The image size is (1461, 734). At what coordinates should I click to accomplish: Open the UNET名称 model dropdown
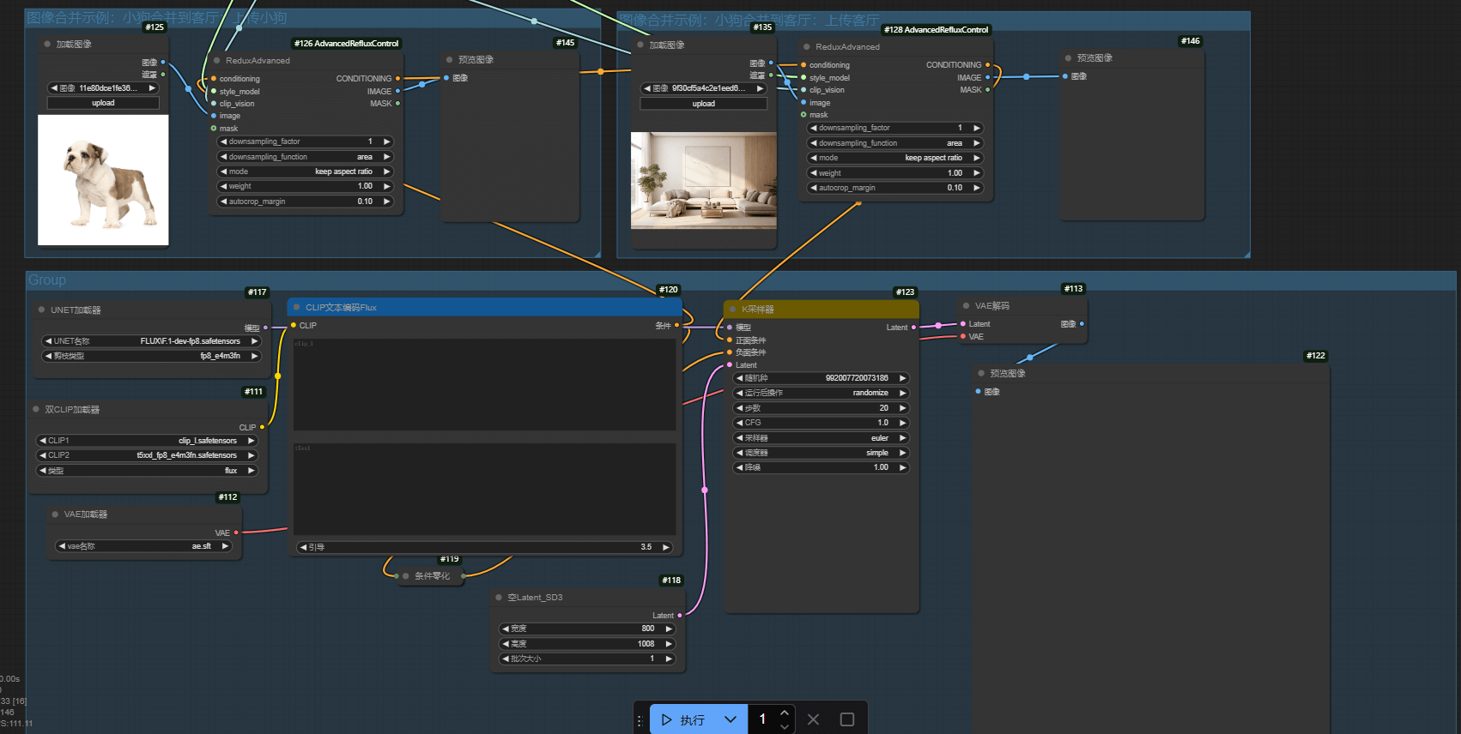[151, 341]
